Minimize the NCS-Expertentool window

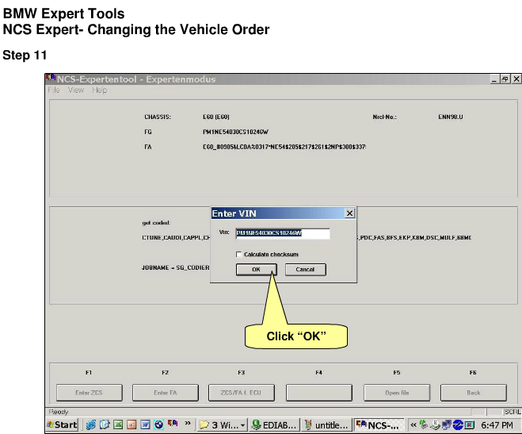click(494, 79)
